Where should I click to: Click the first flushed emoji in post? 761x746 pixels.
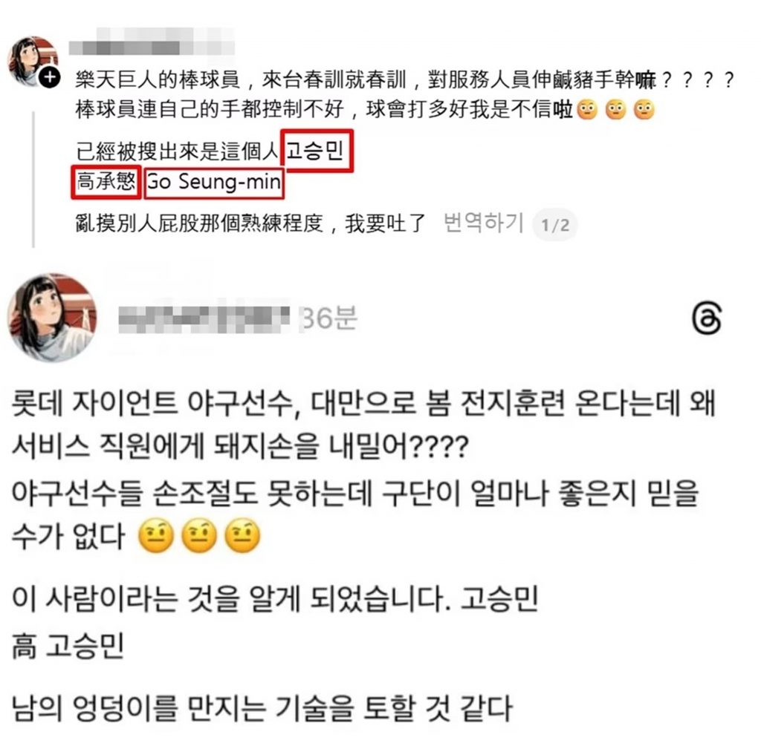click(x=587, y=110)
